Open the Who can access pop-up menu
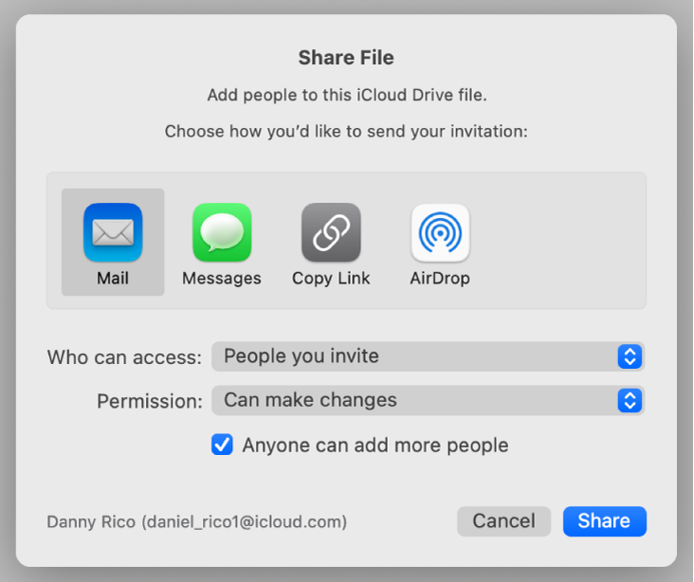 point(428,356)
